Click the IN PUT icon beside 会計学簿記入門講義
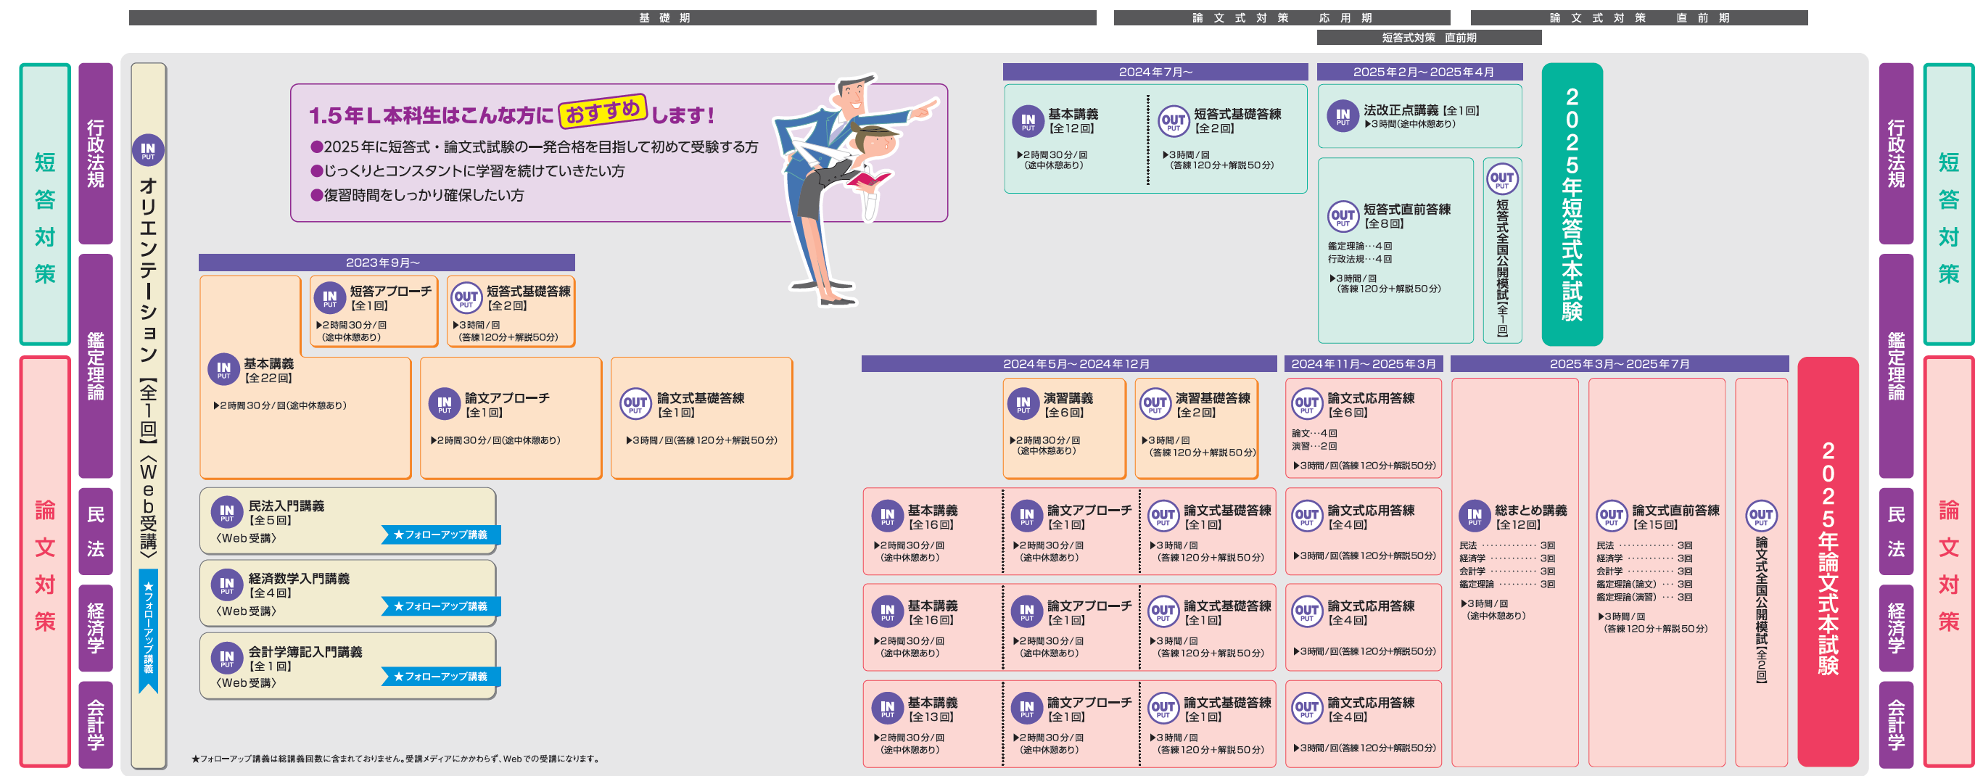Image resolution: width=1975 pixels, height=776 pixels. 226,658
